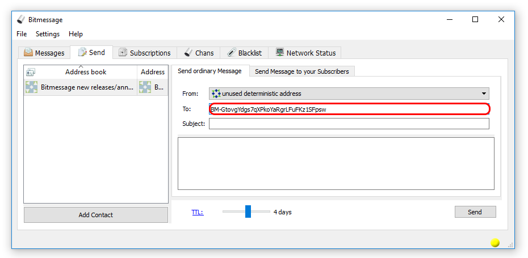Select the Send ordinary Message tab

click(x=210, y=71)
